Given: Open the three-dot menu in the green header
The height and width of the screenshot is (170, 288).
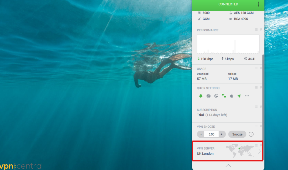Looking at the screenshot, I should click(258, 4).
